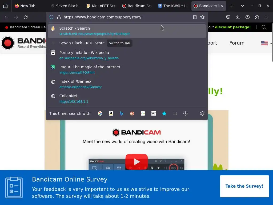Open Firefox application menu

(x=267, y=17)
